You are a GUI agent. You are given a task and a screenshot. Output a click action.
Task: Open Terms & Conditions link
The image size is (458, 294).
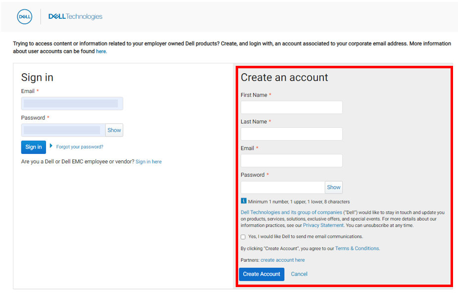357,248
